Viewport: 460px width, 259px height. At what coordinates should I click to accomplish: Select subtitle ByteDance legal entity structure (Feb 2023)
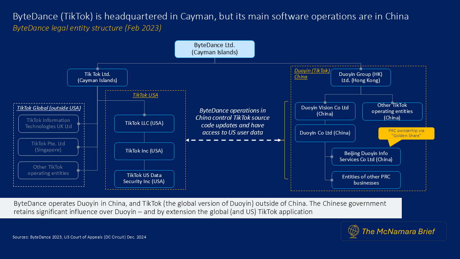pyautogui.click(x=87, y=28)
